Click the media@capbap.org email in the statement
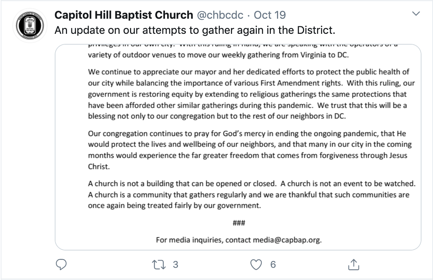The height and width of the screenshot is (280, 433). [x=287, y=240]
